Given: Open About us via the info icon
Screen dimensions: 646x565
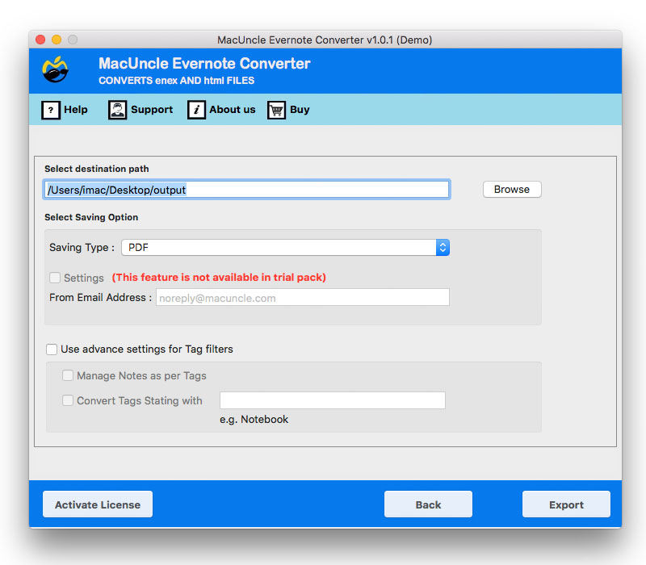Looking at the screenshot, I should coord(195,109).
